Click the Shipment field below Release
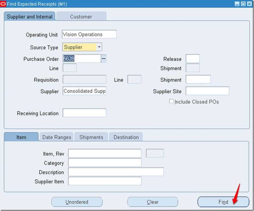 [193, 68]
